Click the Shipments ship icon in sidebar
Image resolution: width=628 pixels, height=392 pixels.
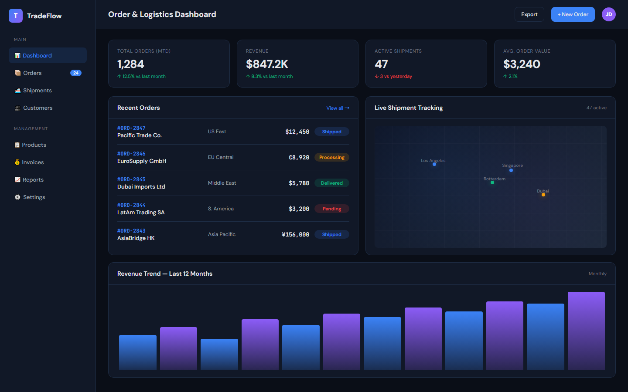pyautogui.click(x=17, y=91)
